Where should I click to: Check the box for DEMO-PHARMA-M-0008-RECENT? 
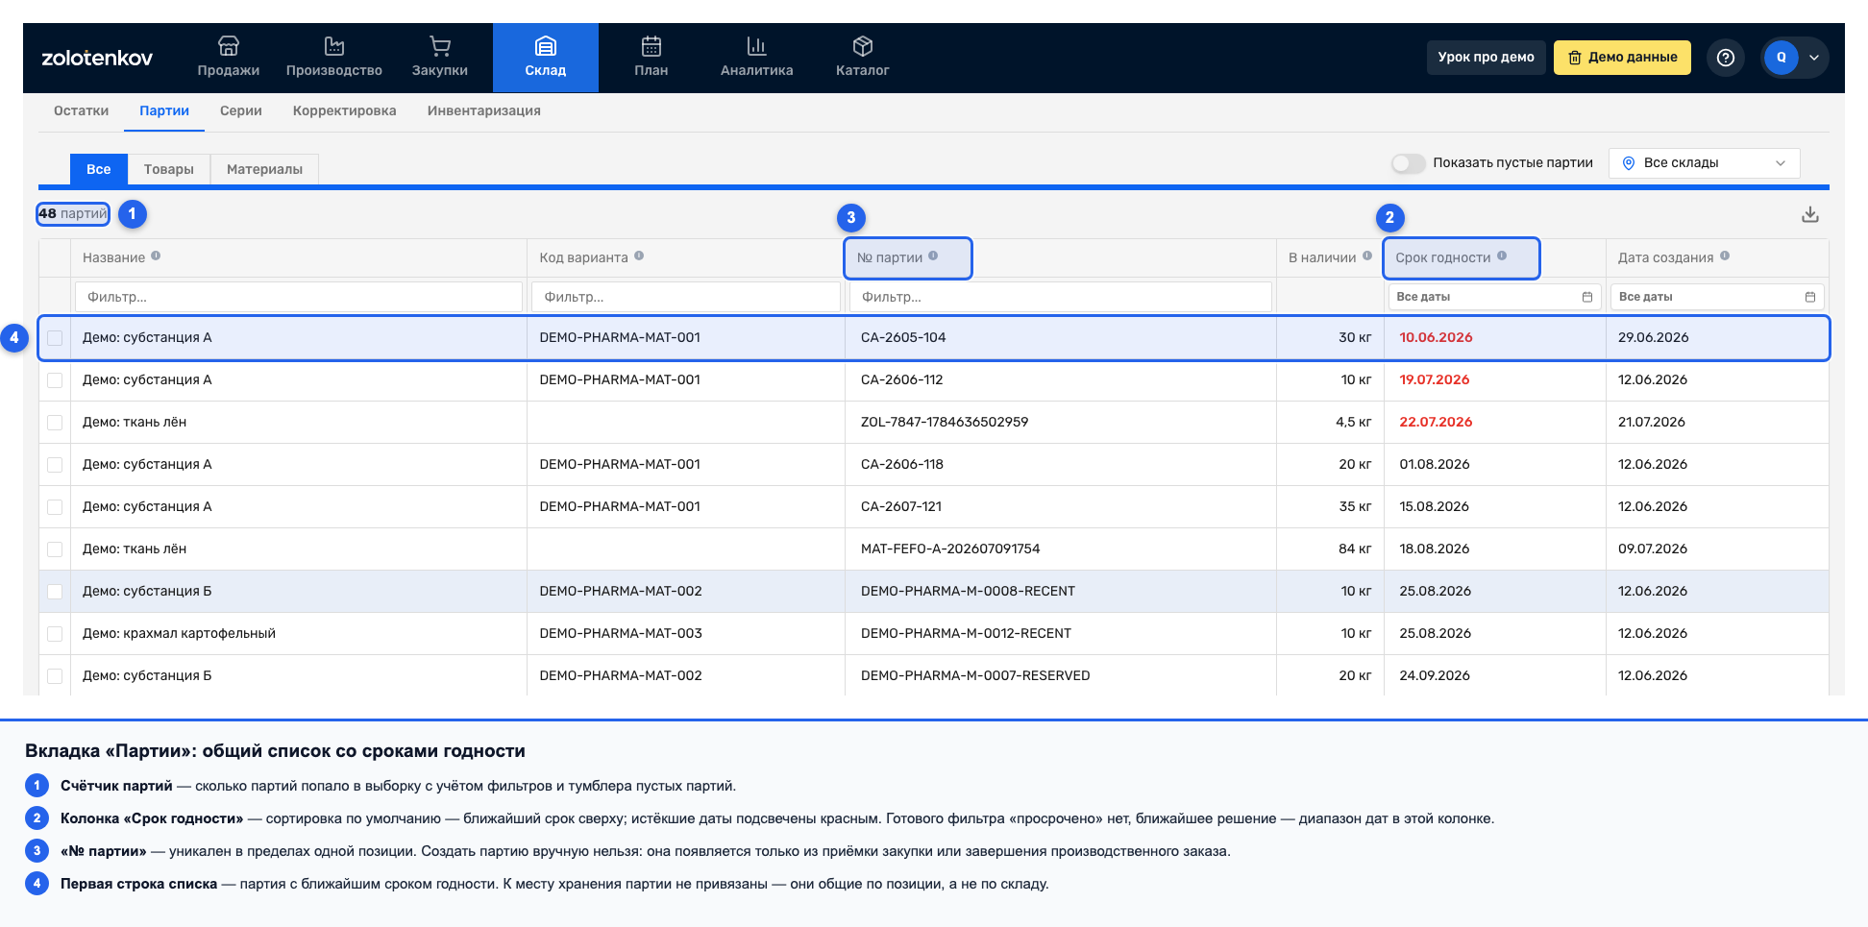[55, 592]
